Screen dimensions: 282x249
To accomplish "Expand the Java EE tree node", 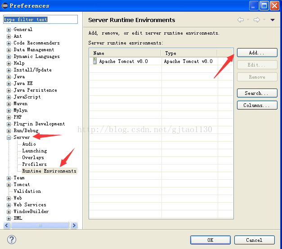I will (9, 84).
